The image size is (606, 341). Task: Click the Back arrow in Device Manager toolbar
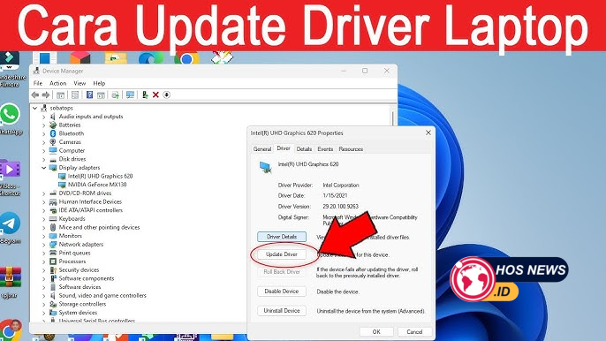(35, 95)
